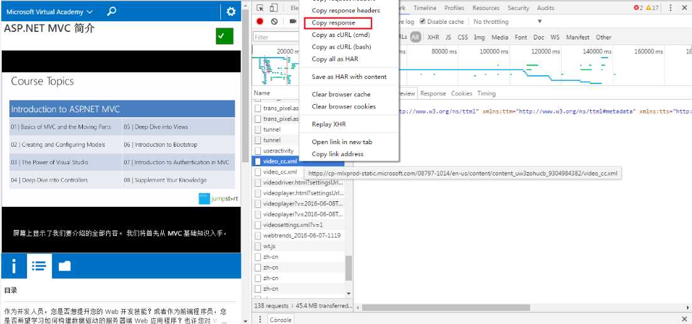Activate the inspect element pointer icon
Screen dimensions: 692x324
click(x=260, y=8)
